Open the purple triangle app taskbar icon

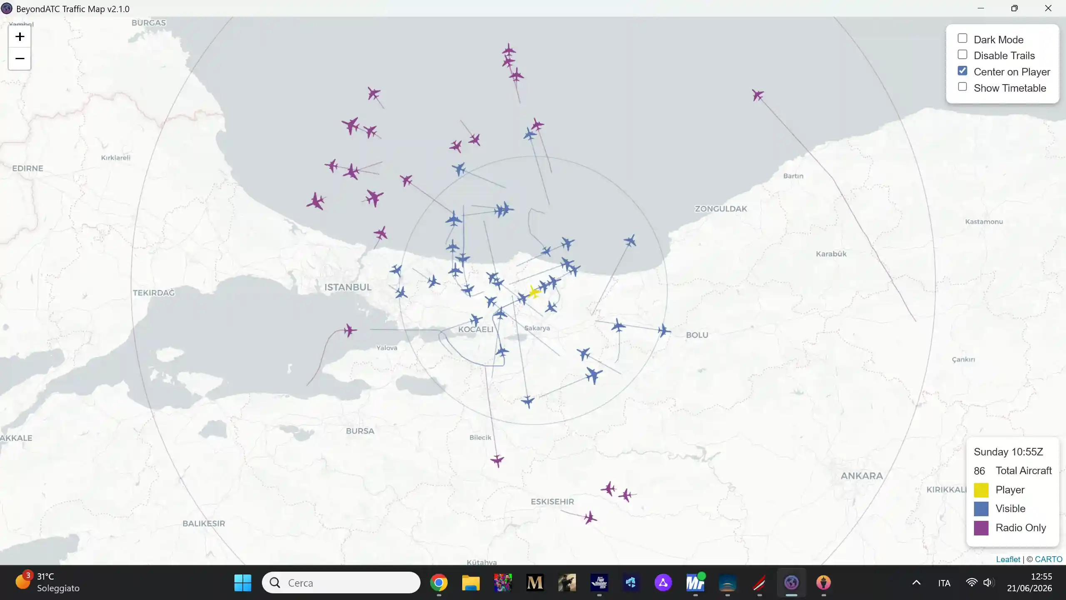tap(663, 582)
